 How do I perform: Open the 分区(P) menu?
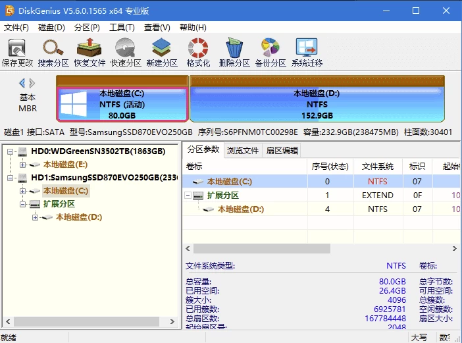[x=87, y=28]
